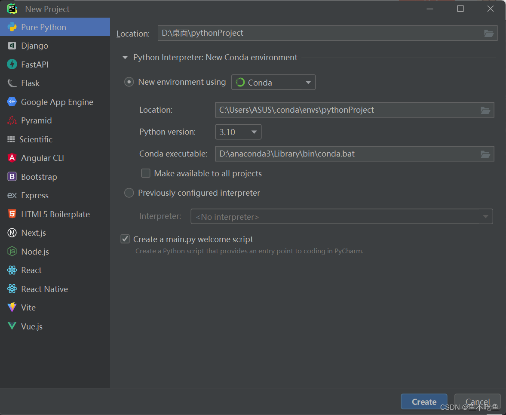The image size is (506, 415).
Task: Select FastAPI project type
Action: point(55,65)
